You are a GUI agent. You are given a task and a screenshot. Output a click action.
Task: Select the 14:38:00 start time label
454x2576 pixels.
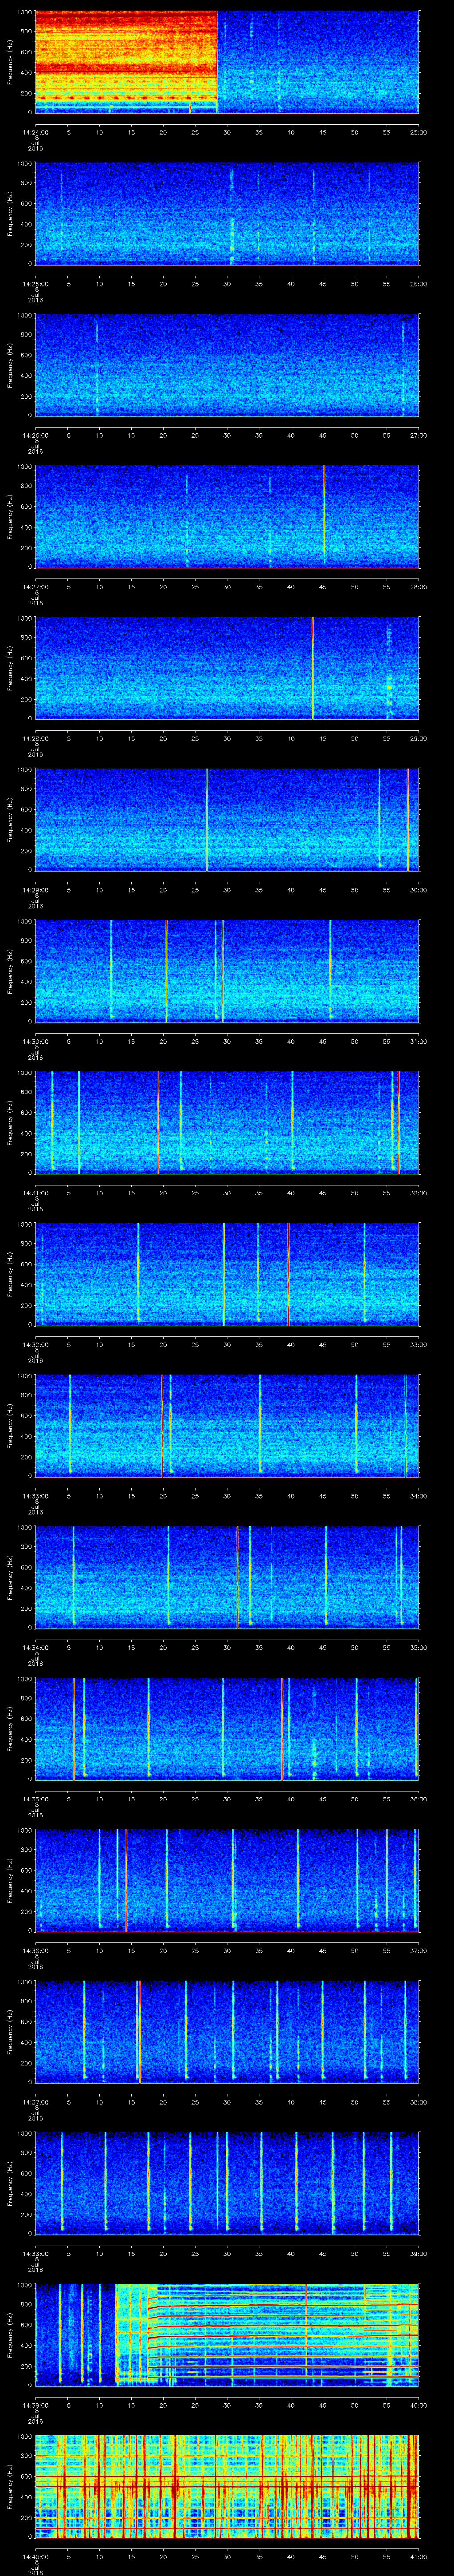36,2253
